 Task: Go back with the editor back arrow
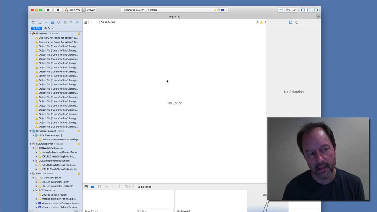[91, 22]
